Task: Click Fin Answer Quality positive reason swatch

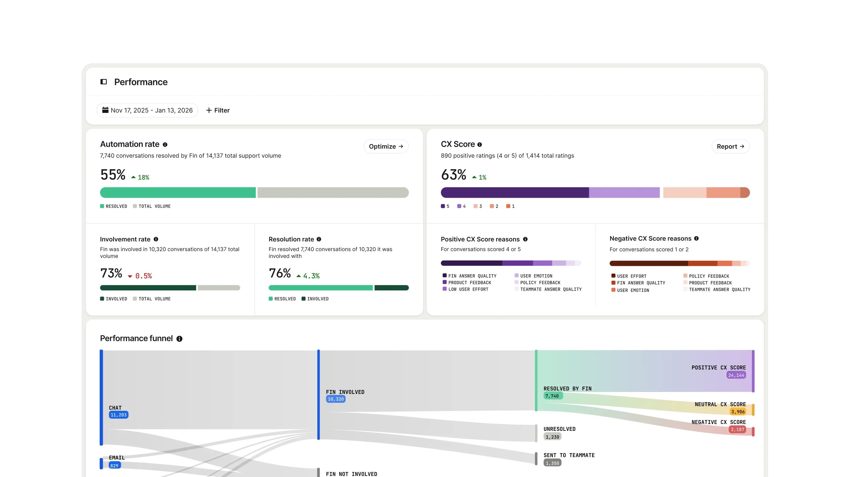Action: pos(444,276)
